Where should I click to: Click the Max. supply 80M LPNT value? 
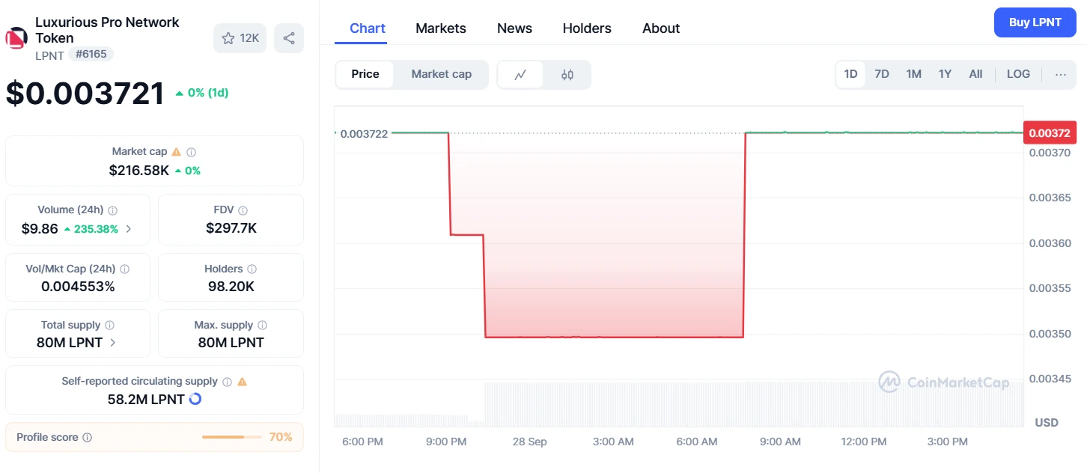point(231,343)
